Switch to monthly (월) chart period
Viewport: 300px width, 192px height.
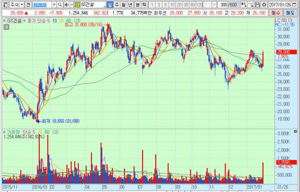point(124,4)
